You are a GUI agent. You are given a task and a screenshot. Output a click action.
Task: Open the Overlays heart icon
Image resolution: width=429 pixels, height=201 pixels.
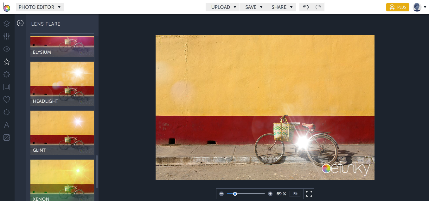7,100
